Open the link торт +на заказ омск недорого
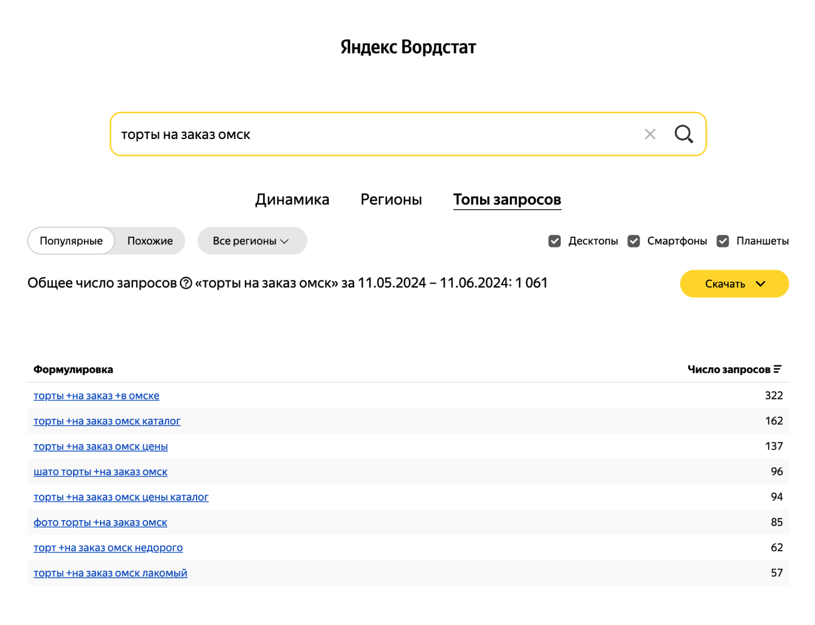The height and width of the screenshot is (625, 815). pos(108,548)
